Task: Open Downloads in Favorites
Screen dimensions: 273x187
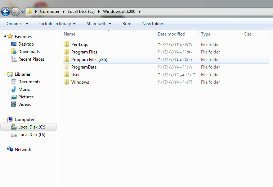Action: [29, 52]
